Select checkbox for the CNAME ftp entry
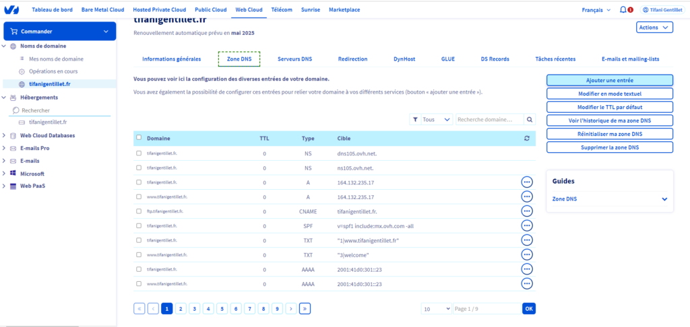 (139, 211)
